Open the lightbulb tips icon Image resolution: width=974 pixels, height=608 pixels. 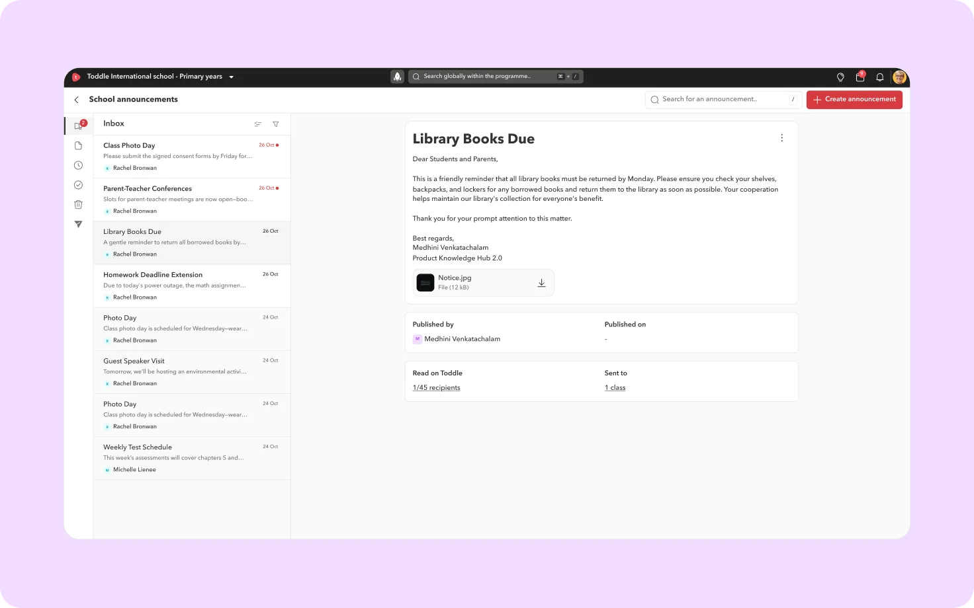(x=840, y=77)
